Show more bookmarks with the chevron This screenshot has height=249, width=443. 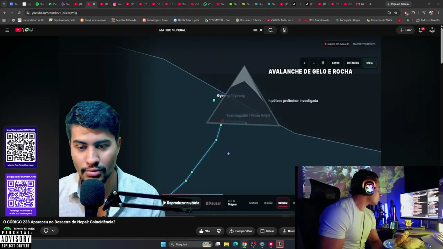tap(408, 20)
